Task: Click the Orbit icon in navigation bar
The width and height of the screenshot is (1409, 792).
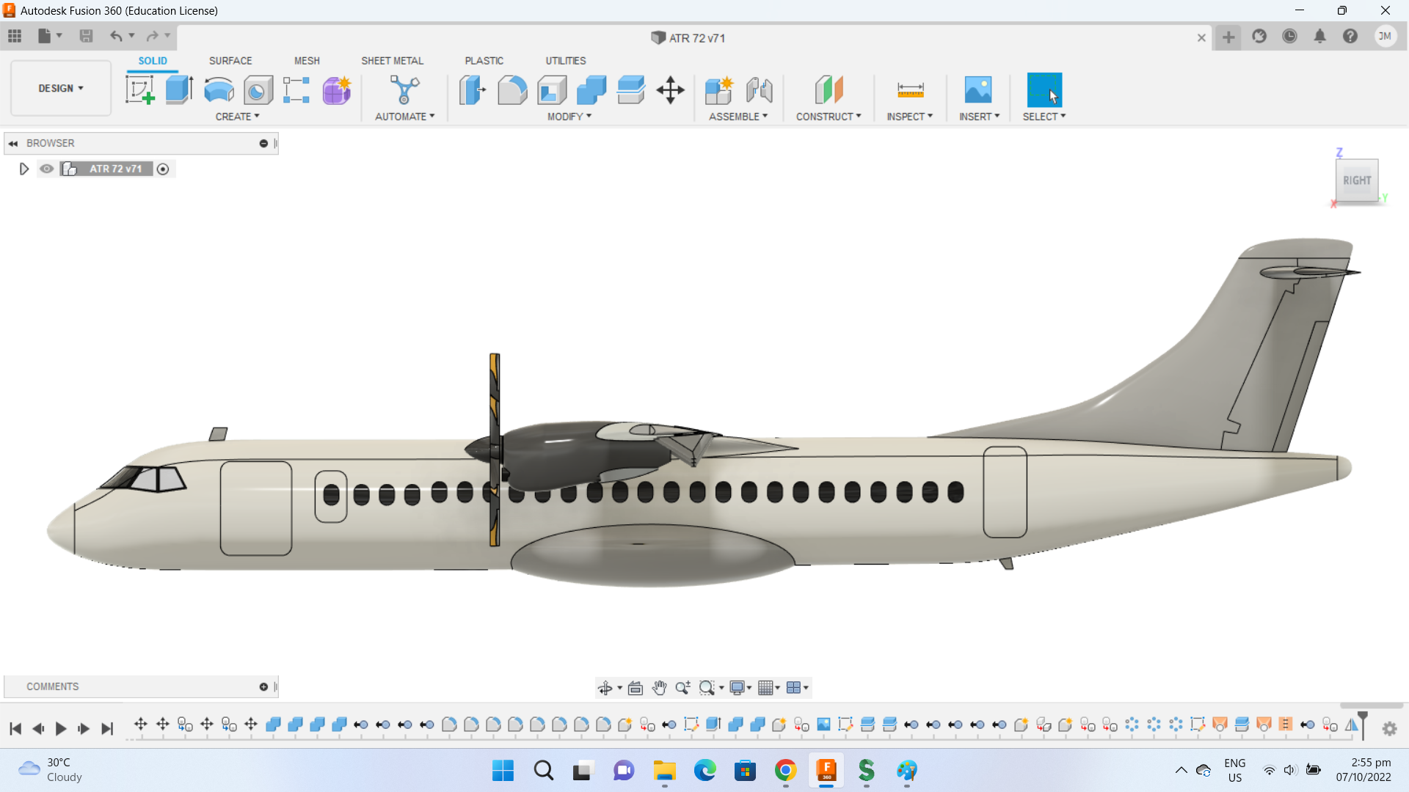Action: pyautogui.click(x=605, y=688)
